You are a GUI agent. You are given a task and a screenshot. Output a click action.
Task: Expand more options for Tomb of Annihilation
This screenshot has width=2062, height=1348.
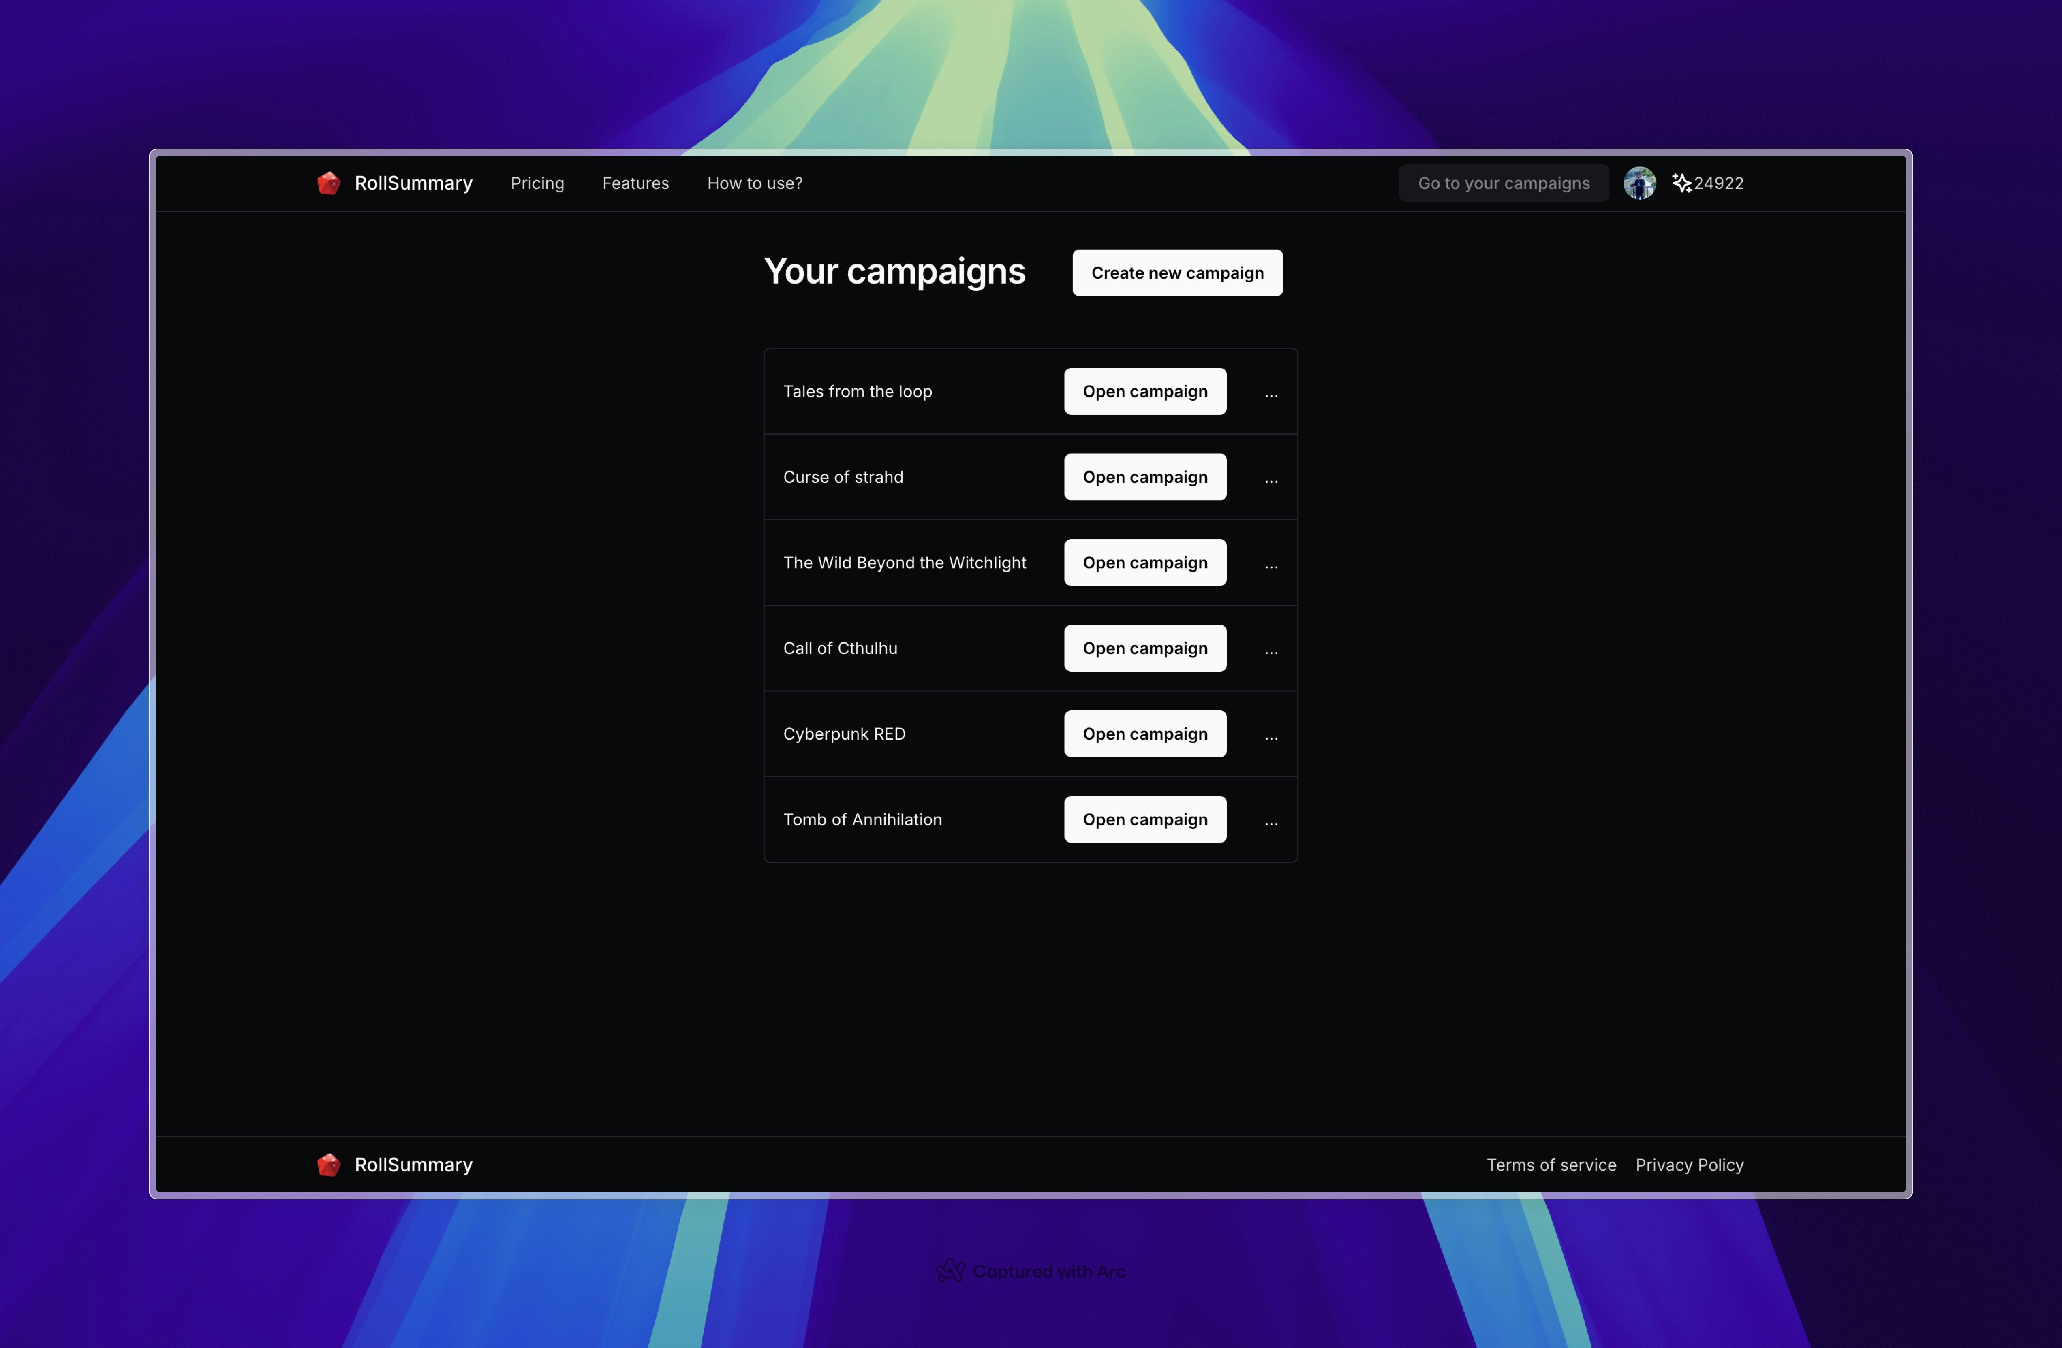(1271, 823)
